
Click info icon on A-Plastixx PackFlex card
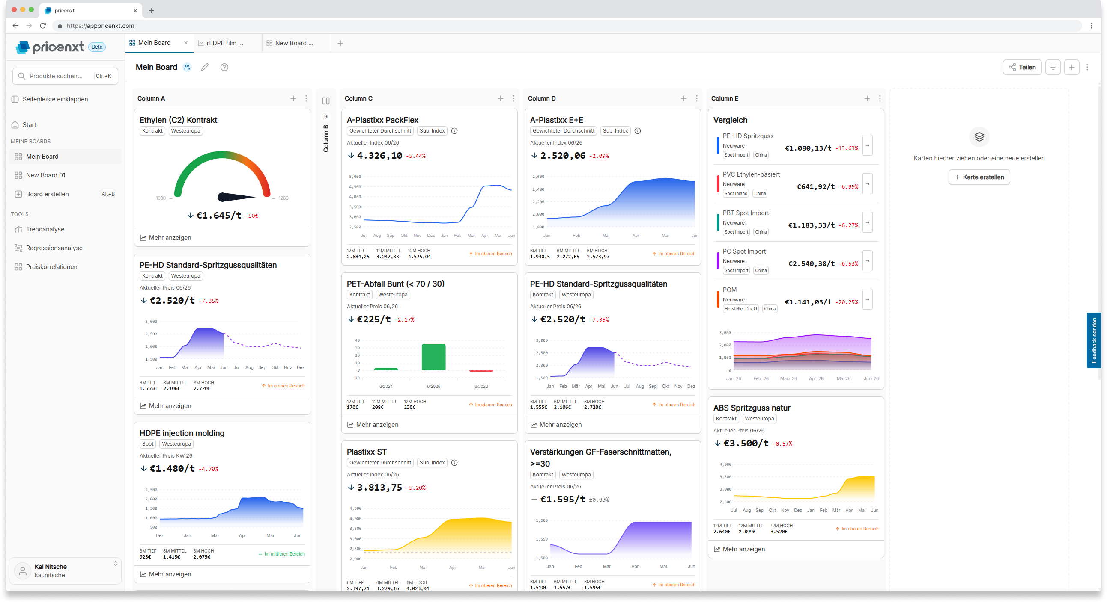click(x=454, y=131)
